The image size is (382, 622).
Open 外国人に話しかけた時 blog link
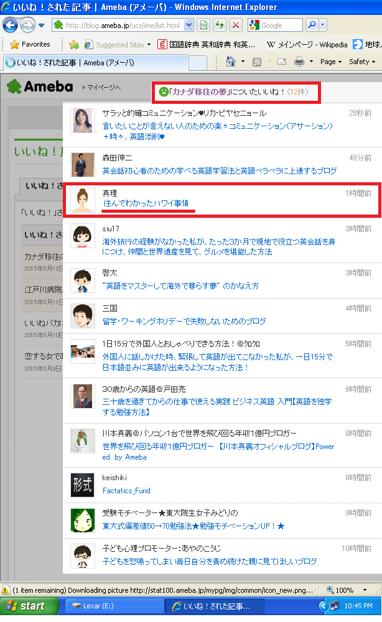(x=217, y=362)
